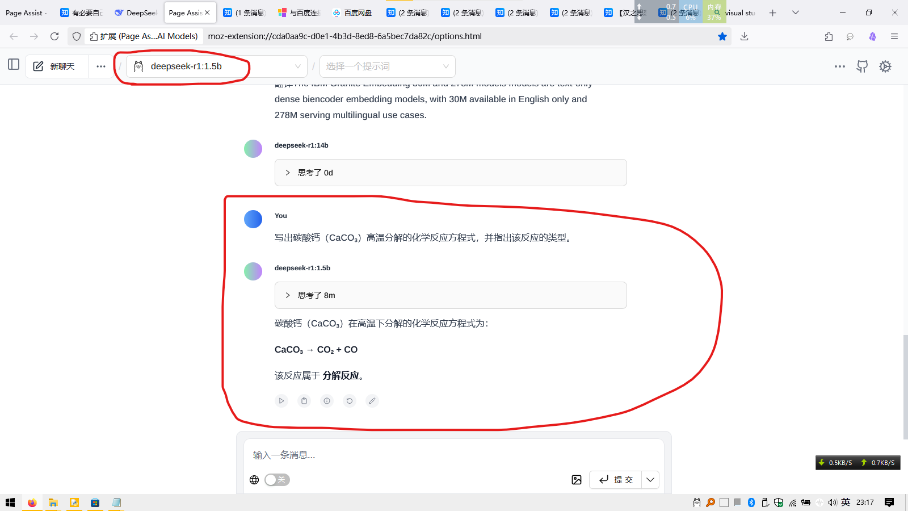Image resolution: width=908 pixels, height=511 pixels.
Task: Open a new browser tab
Action: 772,12
